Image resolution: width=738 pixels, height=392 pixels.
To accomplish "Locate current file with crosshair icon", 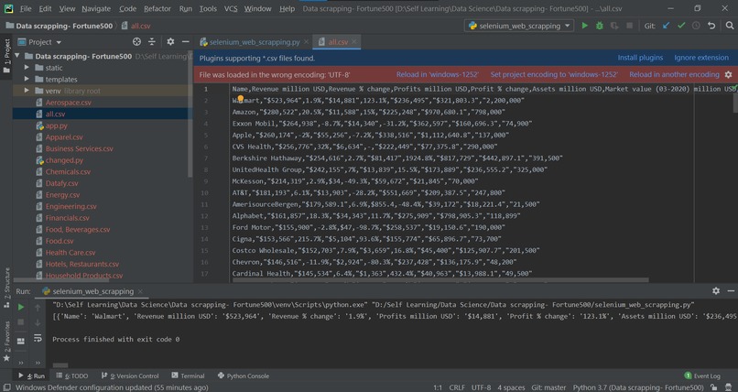I will (x=136, y=42).
